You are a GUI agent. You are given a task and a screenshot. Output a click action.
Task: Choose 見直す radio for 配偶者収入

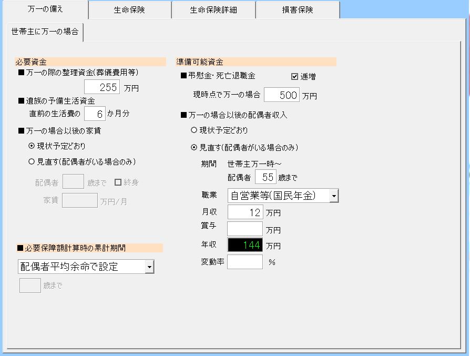click(194, 147)
